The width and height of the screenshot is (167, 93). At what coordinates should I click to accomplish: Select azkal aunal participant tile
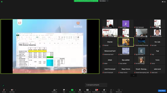[157, 69]
